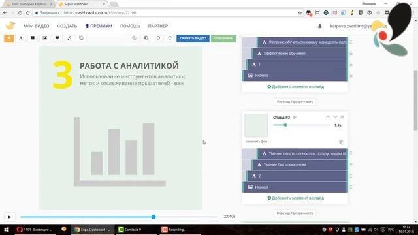Open the Recording taskbar item
The image size is (418, 235).
click(180, 229)
